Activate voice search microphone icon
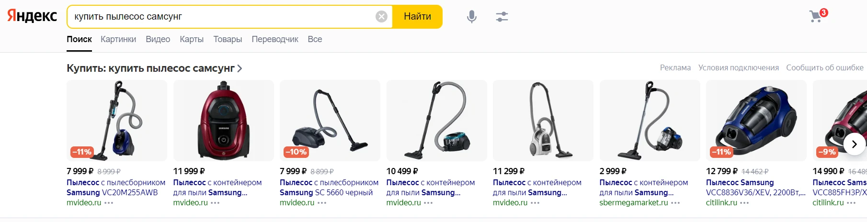The width and height of the screenshot is (867, 222). [472, 17]
